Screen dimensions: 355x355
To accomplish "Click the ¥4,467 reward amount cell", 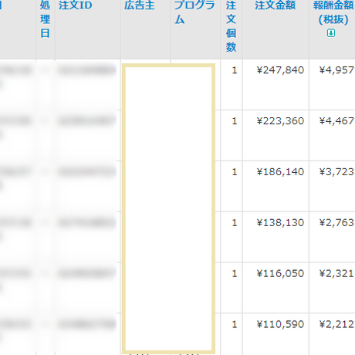I will pyautogui.click(x=336, y=121).
